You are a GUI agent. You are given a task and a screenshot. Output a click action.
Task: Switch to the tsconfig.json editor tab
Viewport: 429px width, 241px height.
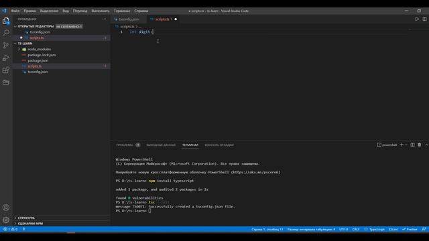128,19
